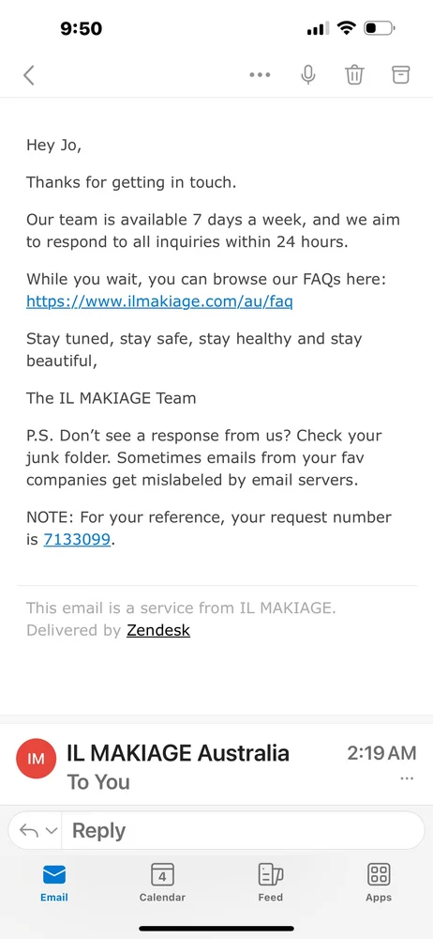The image size is (433, 939).
Task: Switch to the Email tab
Action: (53, 883)
